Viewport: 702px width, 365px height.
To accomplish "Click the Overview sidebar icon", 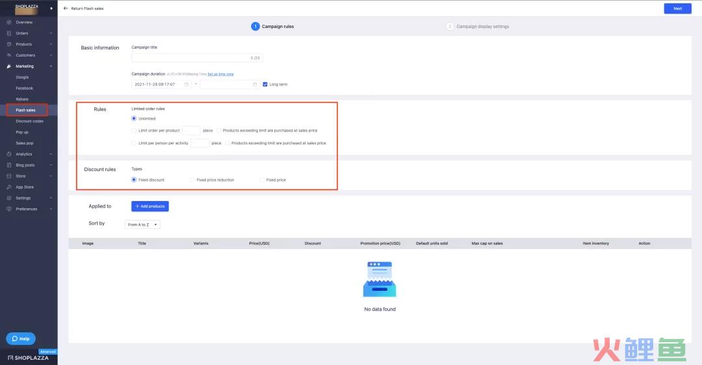I will (x=9, y=22).
